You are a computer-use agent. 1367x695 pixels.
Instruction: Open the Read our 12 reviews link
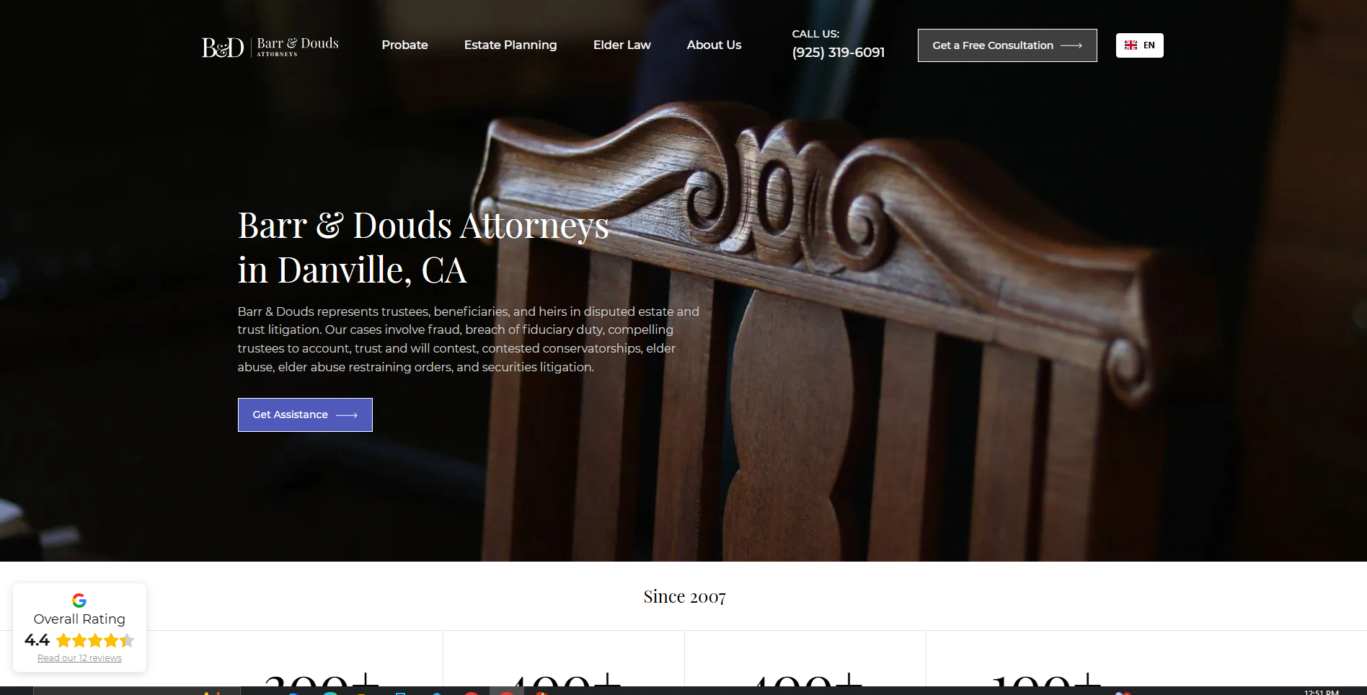point(79,658)
